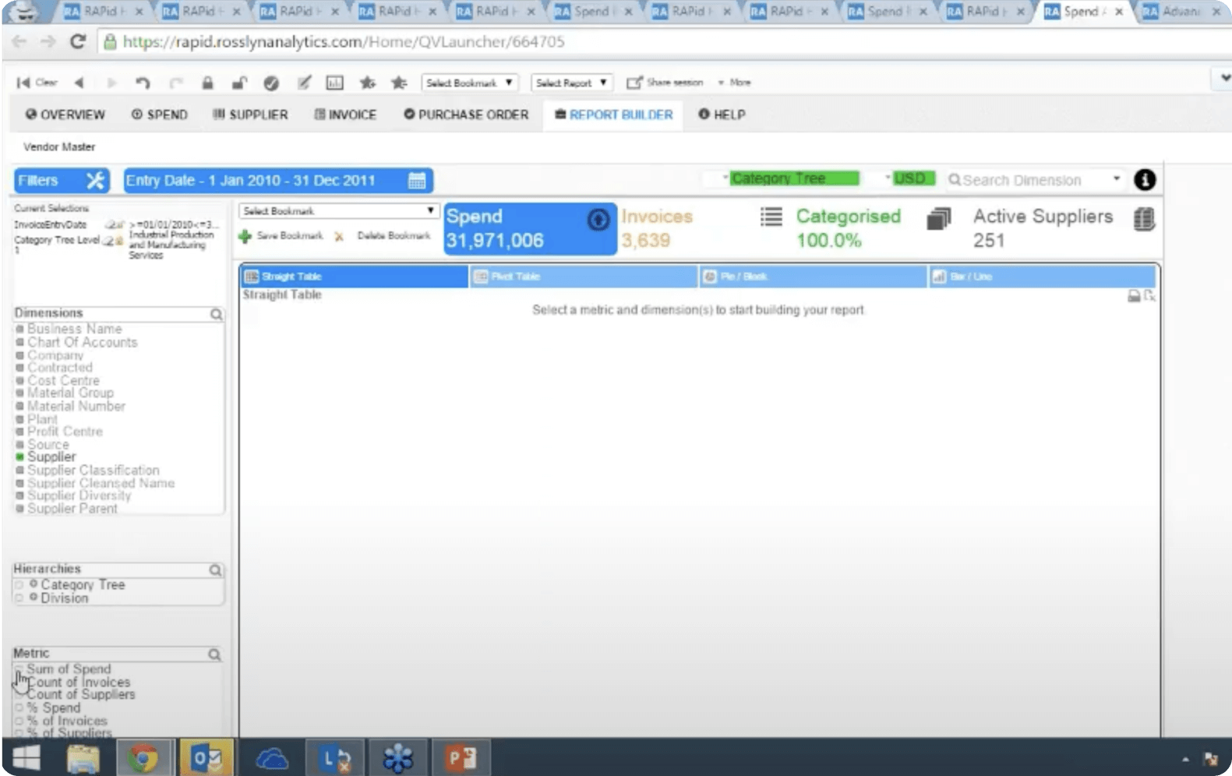Open the info circle icon
This screenshot has width=1232, height=776.
coord(1144,180)
